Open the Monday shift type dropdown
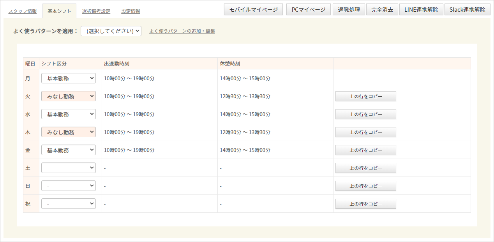This screenshot has height=242, width=494. pos(69,78)
